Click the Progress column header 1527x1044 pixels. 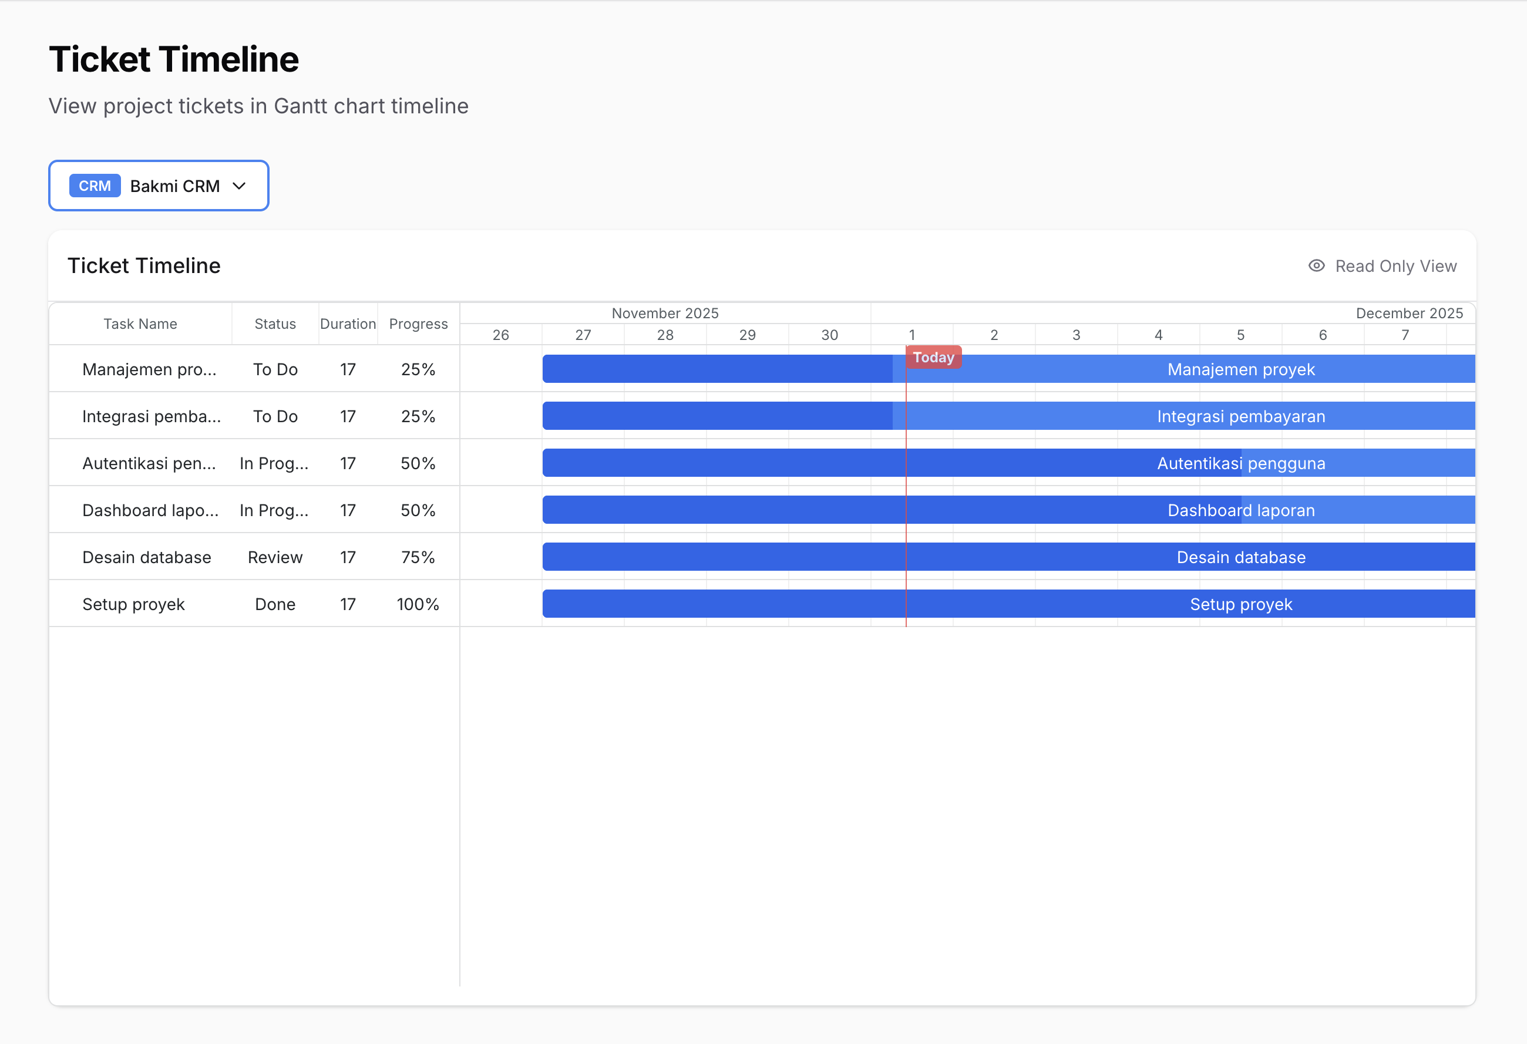click(418, 324)
